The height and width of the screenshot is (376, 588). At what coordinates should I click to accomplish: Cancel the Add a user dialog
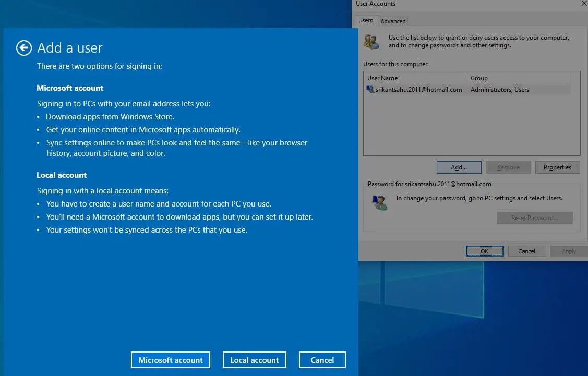pos(322,360)
